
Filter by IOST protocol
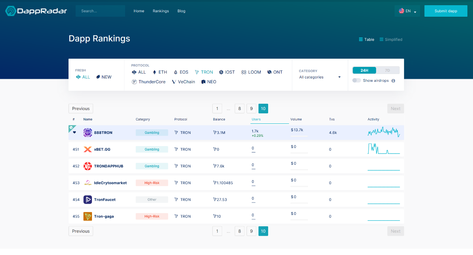(227, 72)
